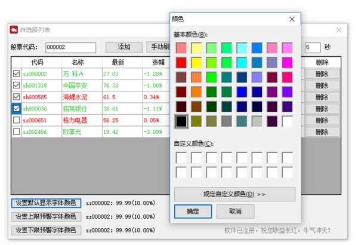Click the 最新 column header
Image resolution: width=358 pixels, height=245 pixels.
118,63
